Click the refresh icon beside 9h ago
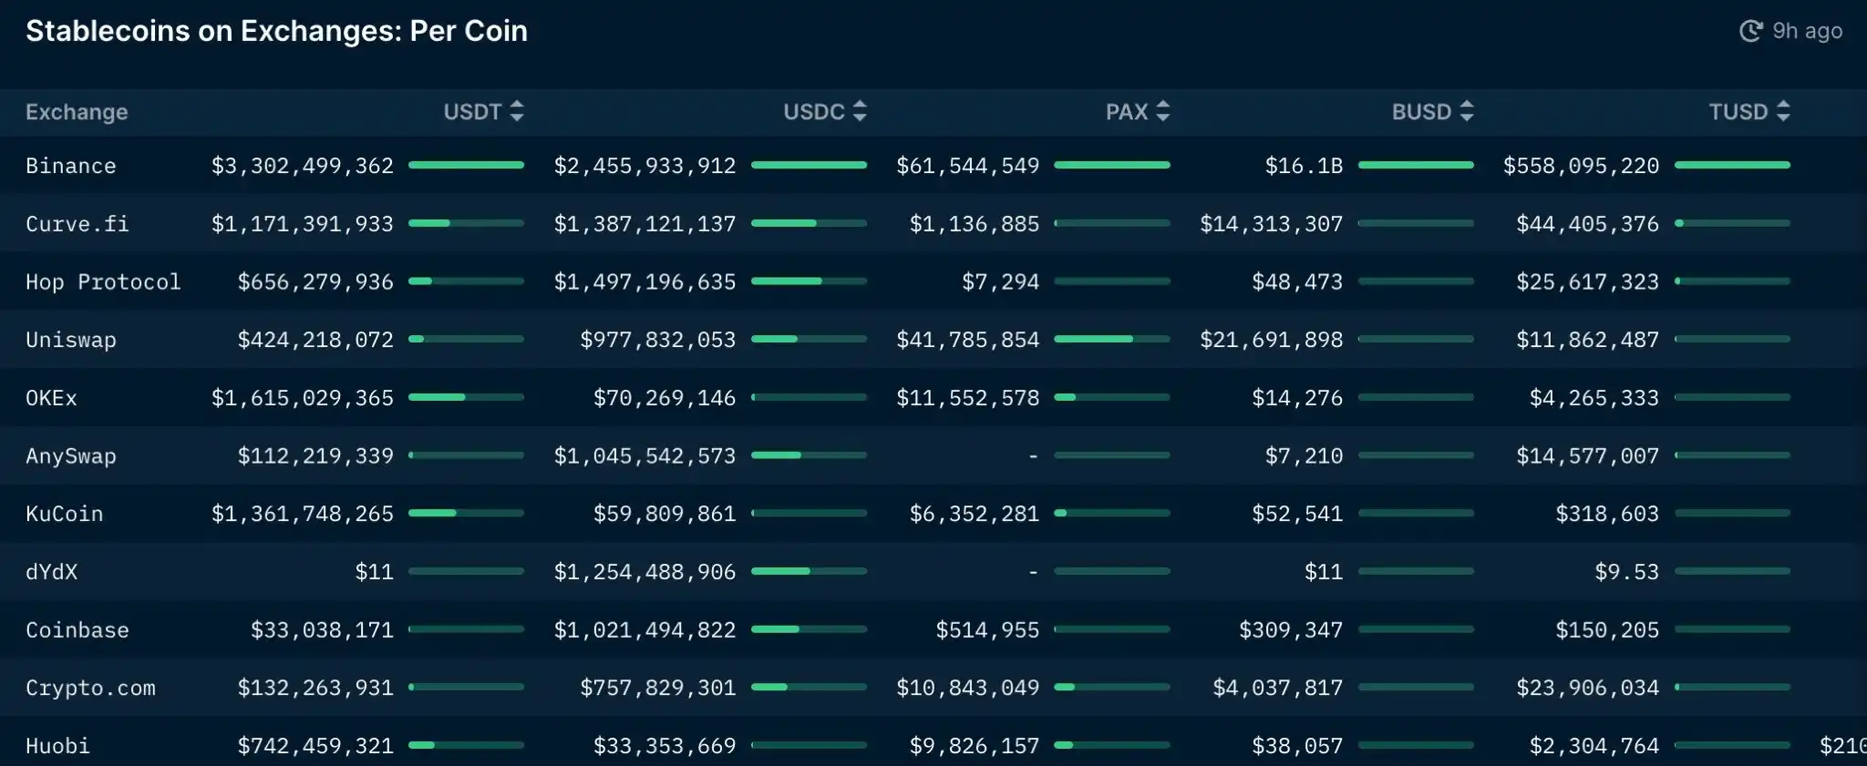This screenshot has width=1867, height=766. coord(1750,31)
